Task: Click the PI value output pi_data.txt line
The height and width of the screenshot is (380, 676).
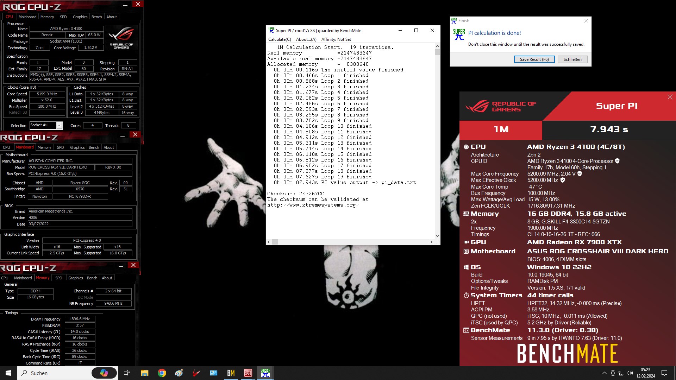Action: point(345,182)
